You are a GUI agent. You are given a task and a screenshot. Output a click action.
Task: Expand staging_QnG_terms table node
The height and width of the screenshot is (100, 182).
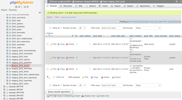[7, 72]
